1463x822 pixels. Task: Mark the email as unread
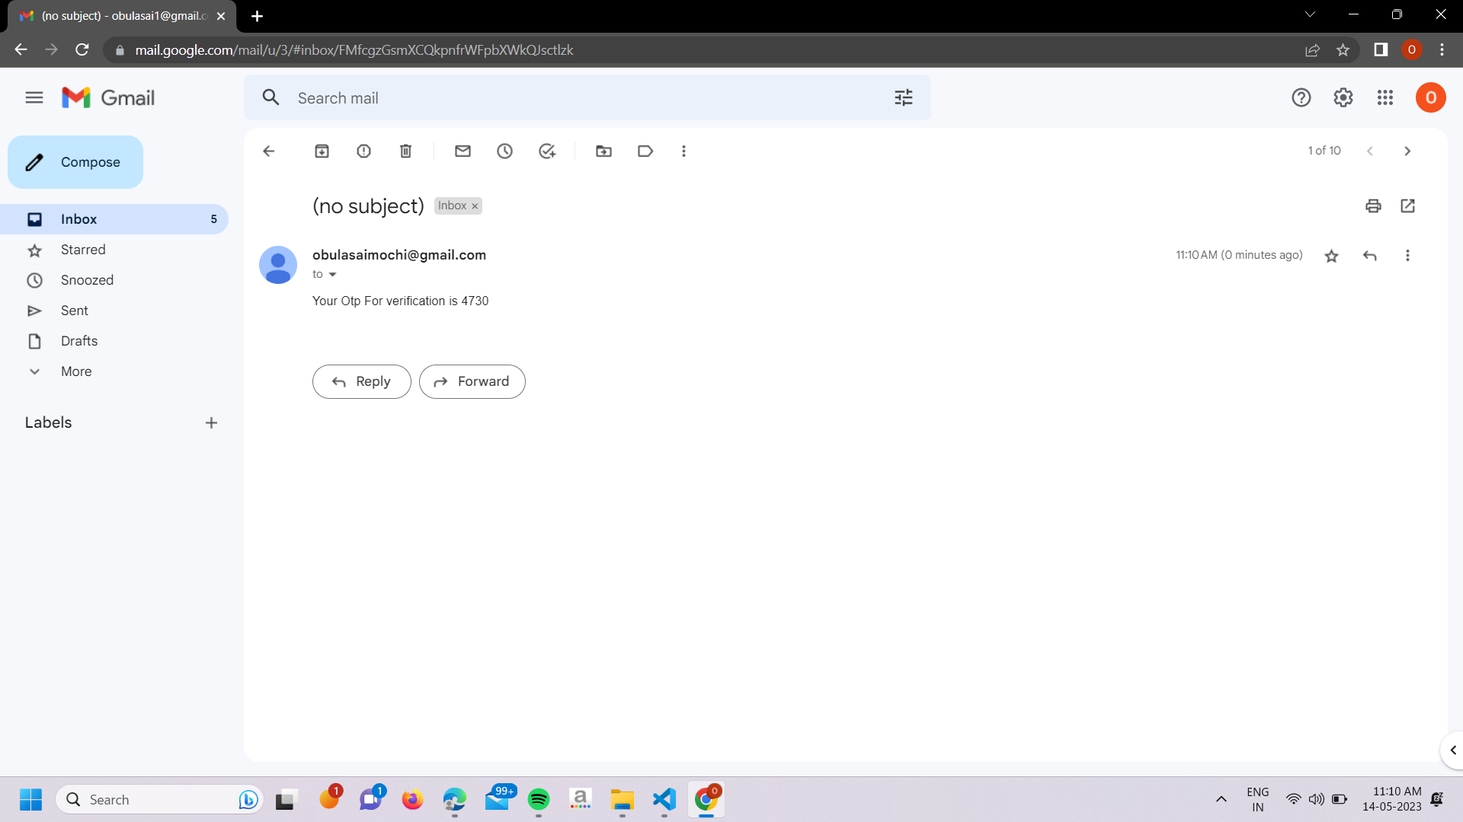pyautogui.click(x=463, y=151)
